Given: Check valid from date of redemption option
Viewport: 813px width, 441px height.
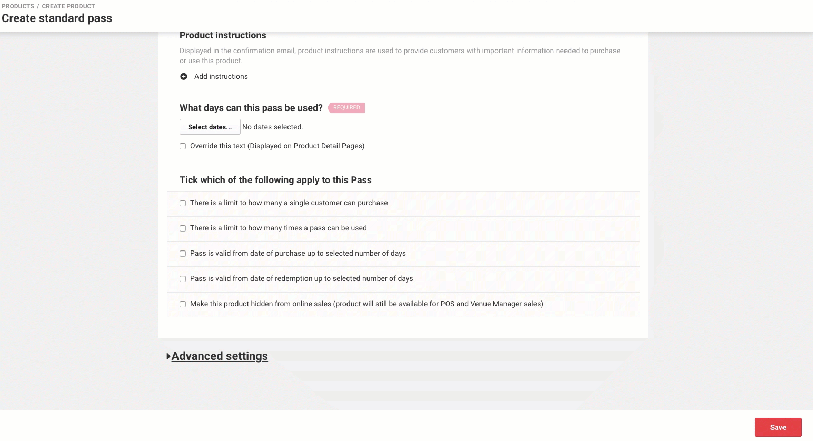Looking at the screenshot, I should pyautogui.click(x=183, y=279).
